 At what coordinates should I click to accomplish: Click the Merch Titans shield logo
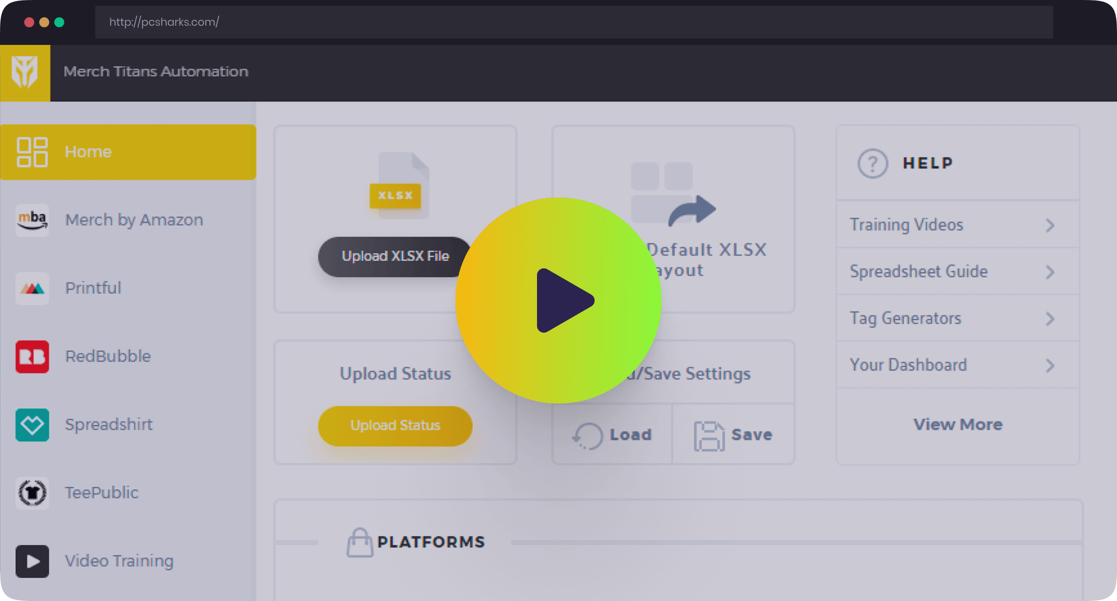tap(25, 73)
